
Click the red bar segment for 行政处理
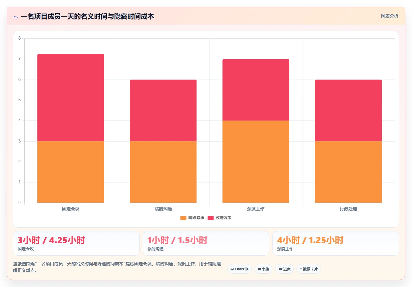(348, 110)
